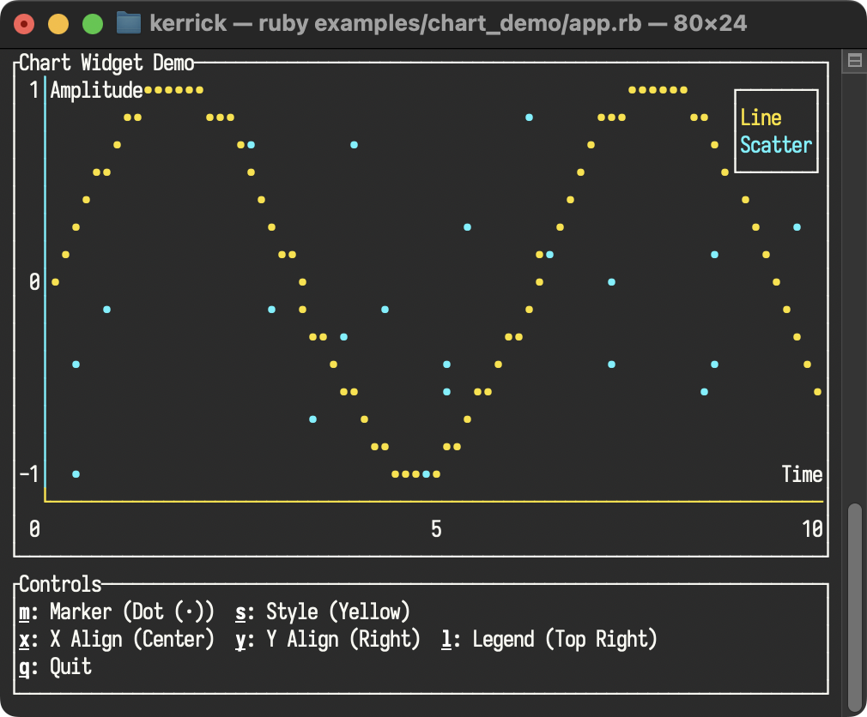This screenshot has height=717, width=867.
Task: Click the y-axis label '1'
Action: pyautogui.click(x=34, y=90)
